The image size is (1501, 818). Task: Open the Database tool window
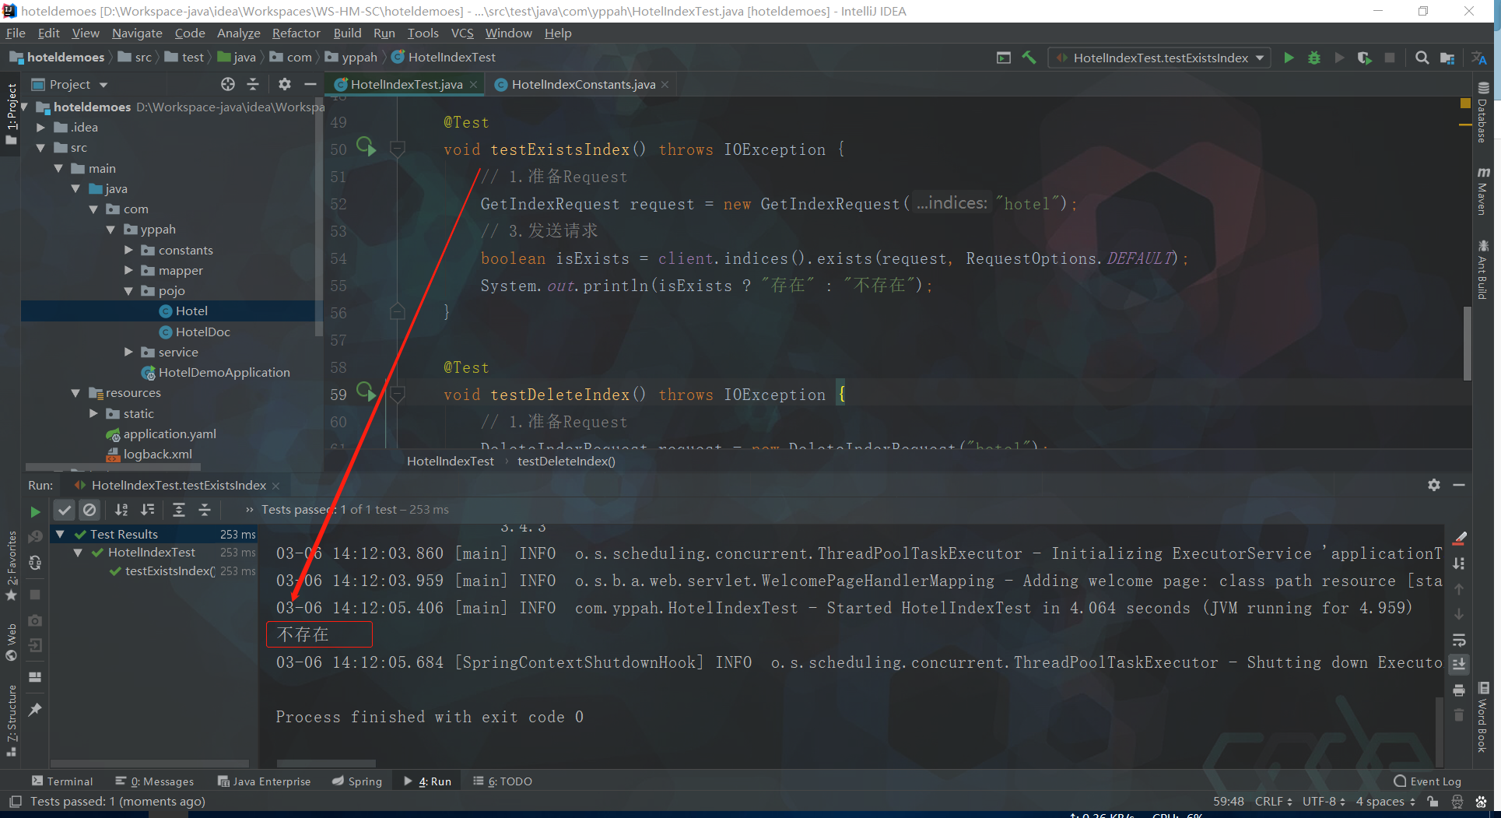point(1483,113)
